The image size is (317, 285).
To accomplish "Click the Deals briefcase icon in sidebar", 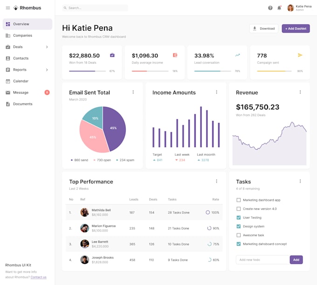I will [8, 47].
